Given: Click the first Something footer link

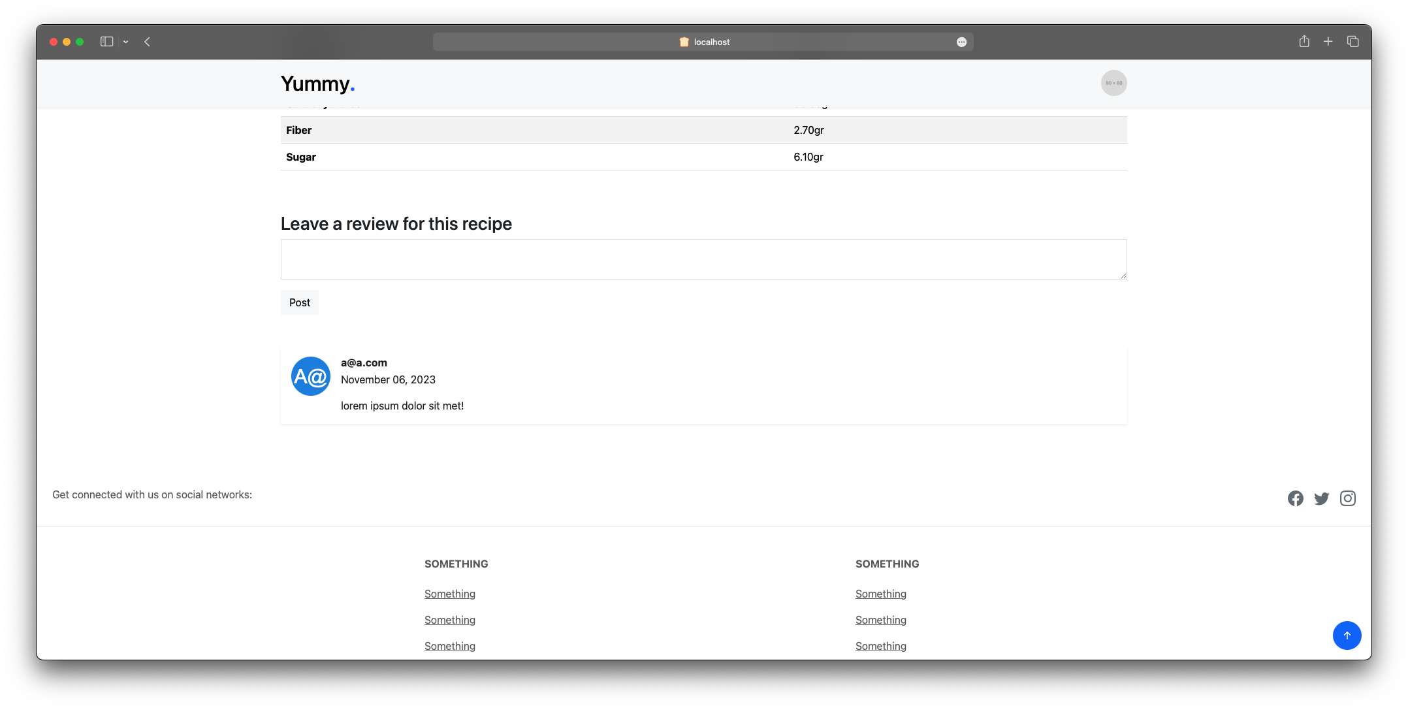Looking at the screenshot, I should (x=449, y=593).
